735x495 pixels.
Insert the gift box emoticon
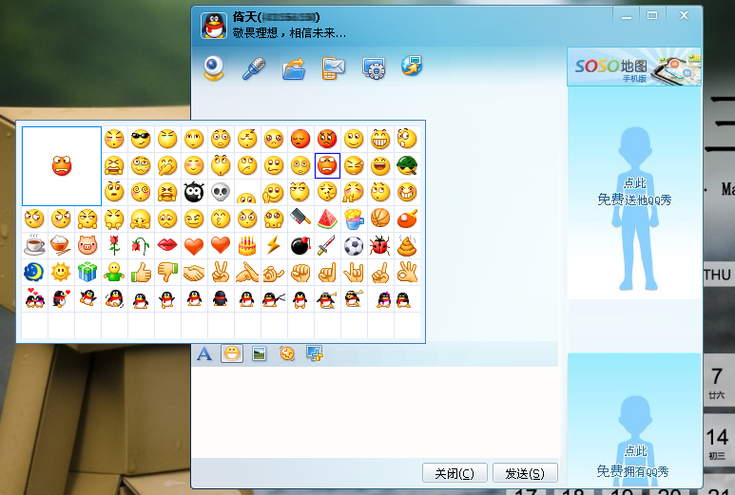click(87, 272)
